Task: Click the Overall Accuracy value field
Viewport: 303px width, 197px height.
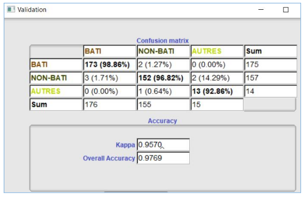Action: click(163, 158)
